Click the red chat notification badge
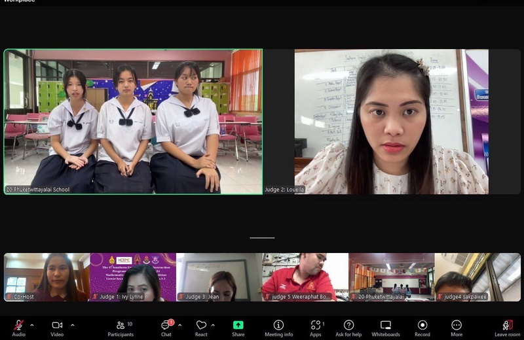 pos(171,322)
